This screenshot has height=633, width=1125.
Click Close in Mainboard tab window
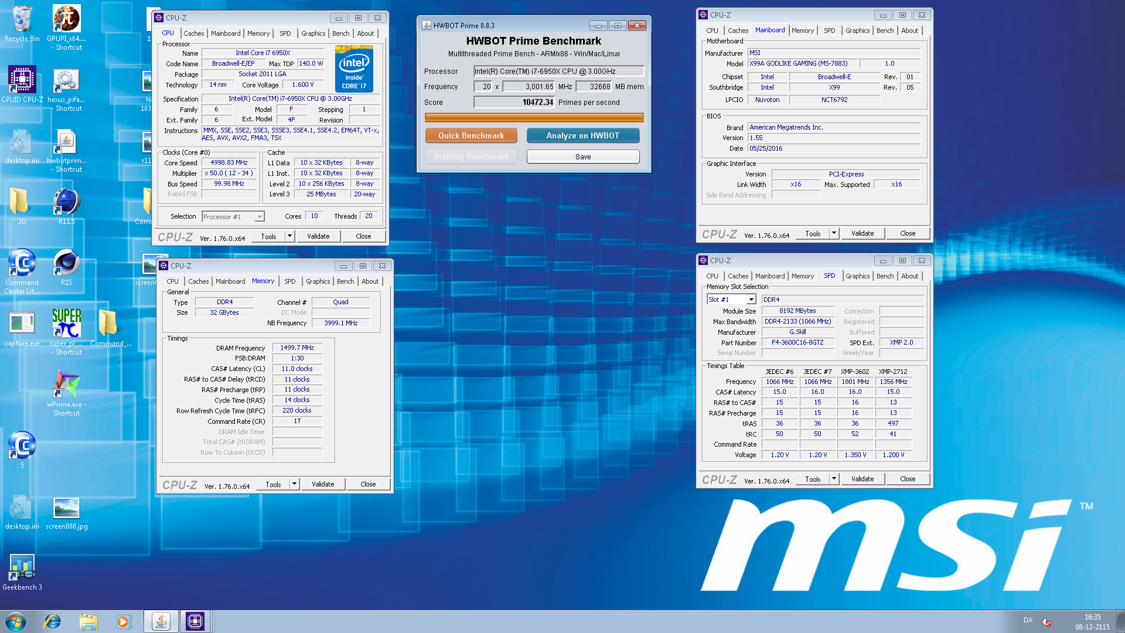pyautogui.click(x=908, y=233)
